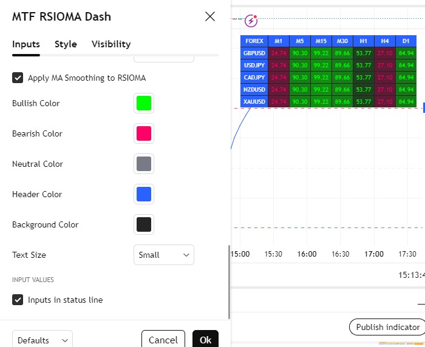Click the purple lightning alert icon

pos(251,21)
